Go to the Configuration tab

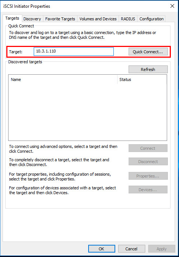tap(152, 19)
